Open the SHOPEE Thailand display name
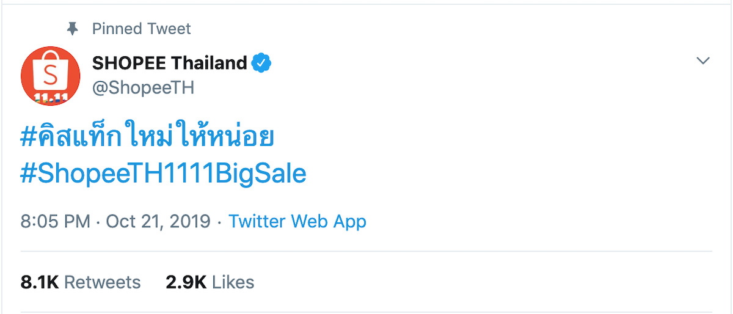The height and width of the screenshot is (314, 733). tap(169, 63)
